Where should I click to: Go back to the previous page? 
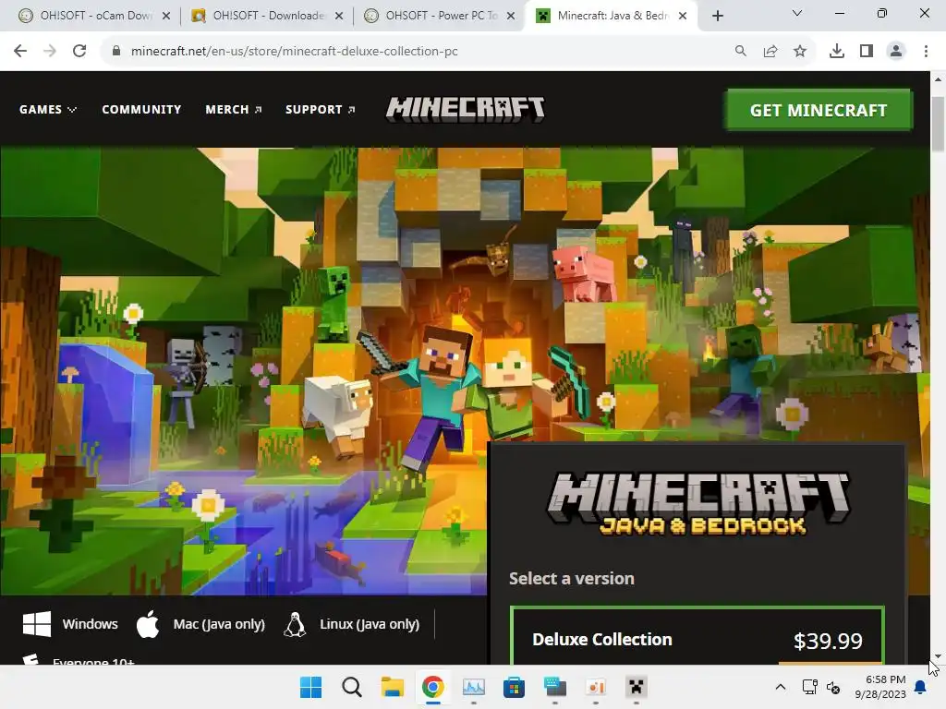click(x=20, y=52)
